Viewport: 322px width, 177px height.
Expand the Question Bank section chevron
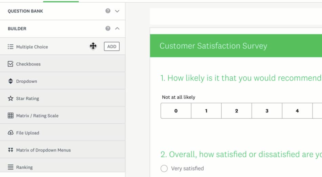tap(117, 11)
